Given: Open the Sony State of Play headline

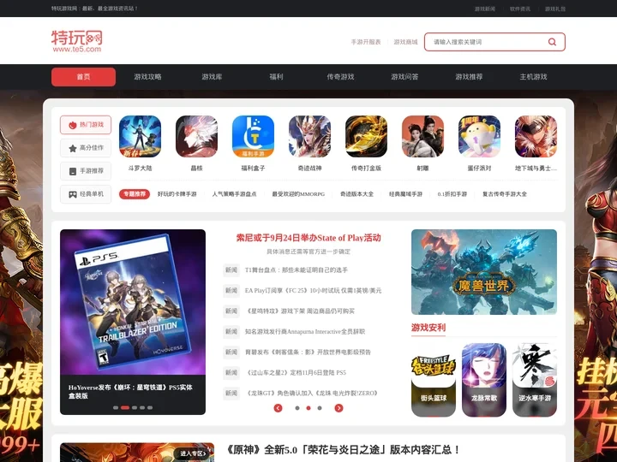Looking at the screenshot, I should (308, 238).
